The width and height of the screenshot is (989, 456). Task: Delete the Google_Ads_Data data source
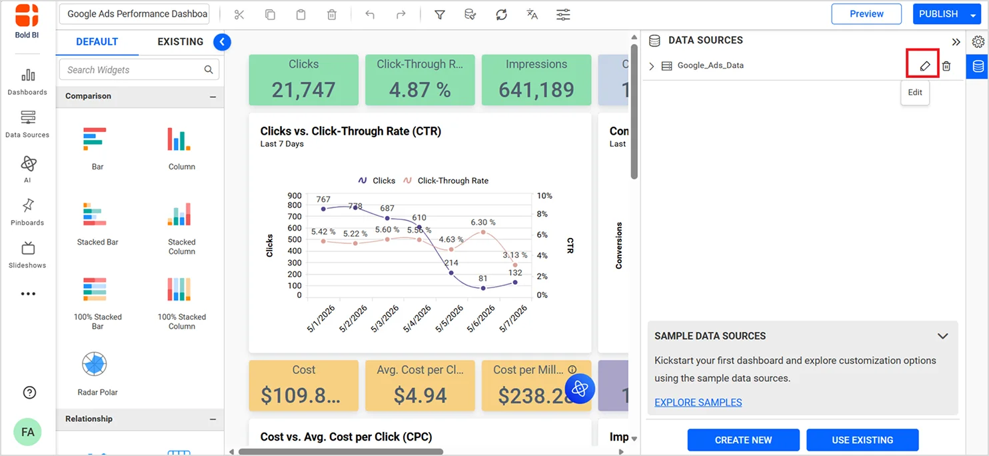(946, 65)
